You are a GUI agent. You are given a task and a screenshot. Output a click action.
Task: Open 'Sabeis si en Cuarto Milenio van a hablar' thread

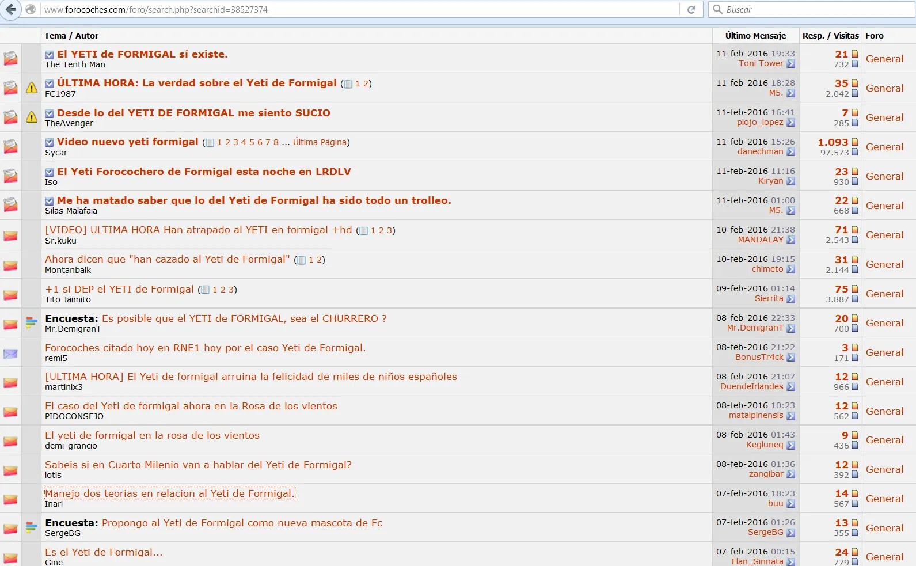[x=198, y=465]
